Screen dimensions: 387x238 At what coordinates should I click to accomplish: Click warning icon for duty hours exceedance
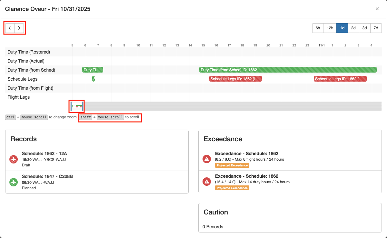coord(207,182)
